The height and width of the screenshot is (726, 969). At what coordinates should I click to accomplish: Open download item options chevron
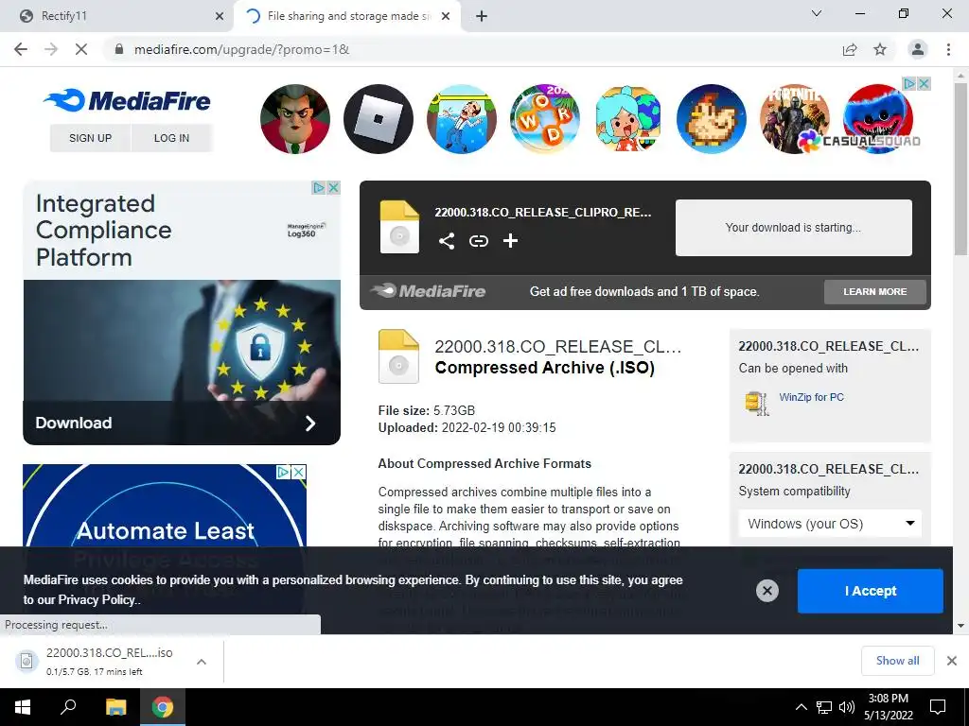click(x=202, y=662)
